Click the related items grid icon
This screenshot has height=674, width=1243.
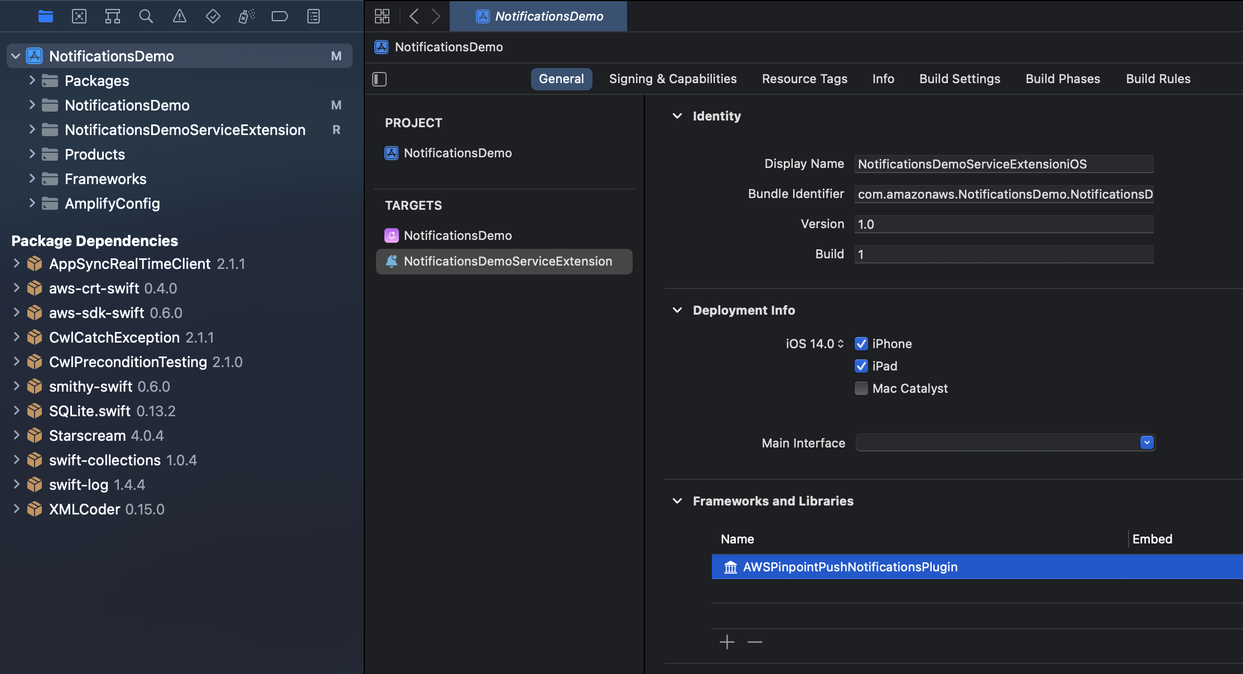pos(382,16)
